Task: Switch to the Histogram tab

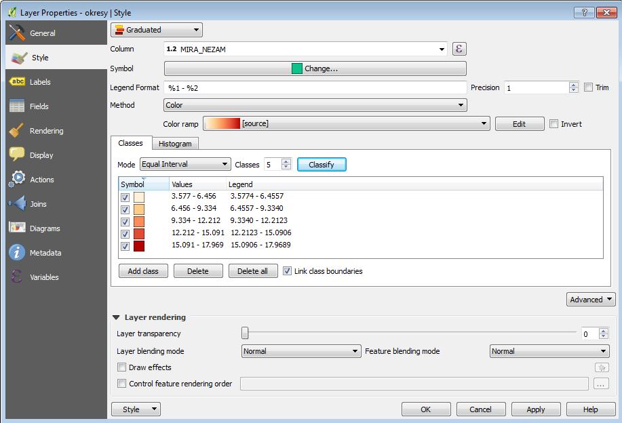Action: point(175,144)
